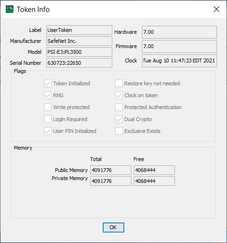This screenshot has height=243, width=227.
Task: Click the Hardware label text
Action: (x=126, y=32)
